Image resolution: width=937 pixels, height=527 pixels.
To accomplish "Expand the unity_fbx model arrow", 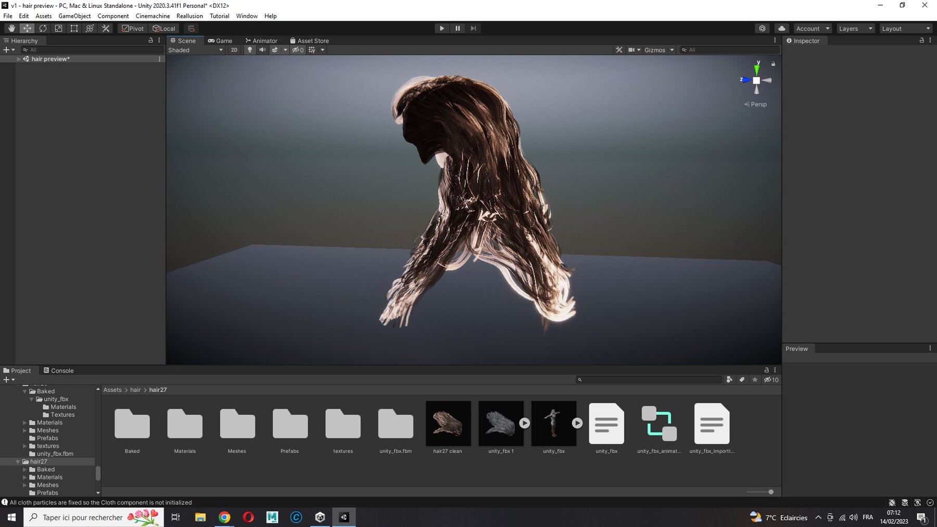I will (x=577, y=423).
